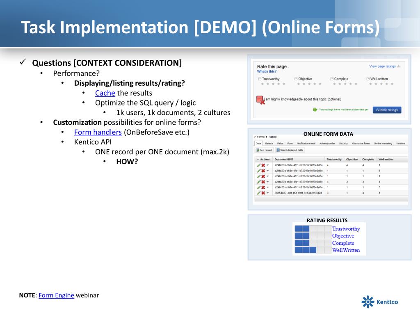Go to the Fields tab
Viewport: 420px width, 315px height.
tap(280, 144)
